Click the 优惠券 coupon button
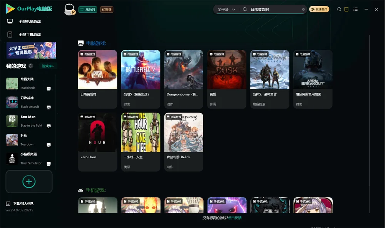 pyautogui.click(x=107, y=9)
